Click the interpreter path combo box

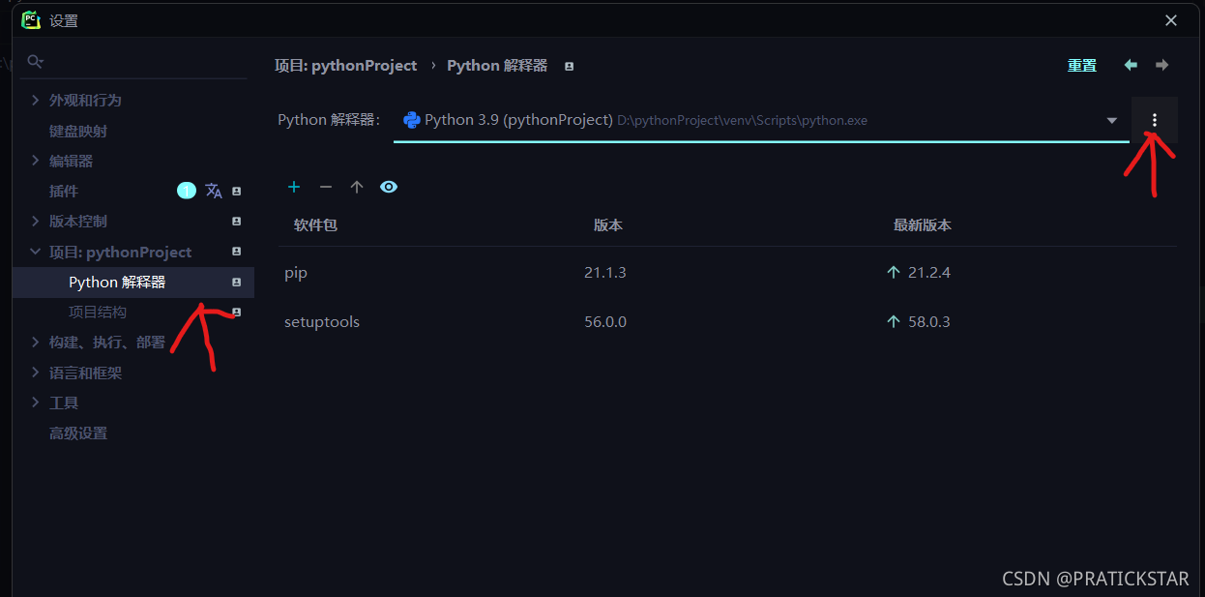click(761, 120)
